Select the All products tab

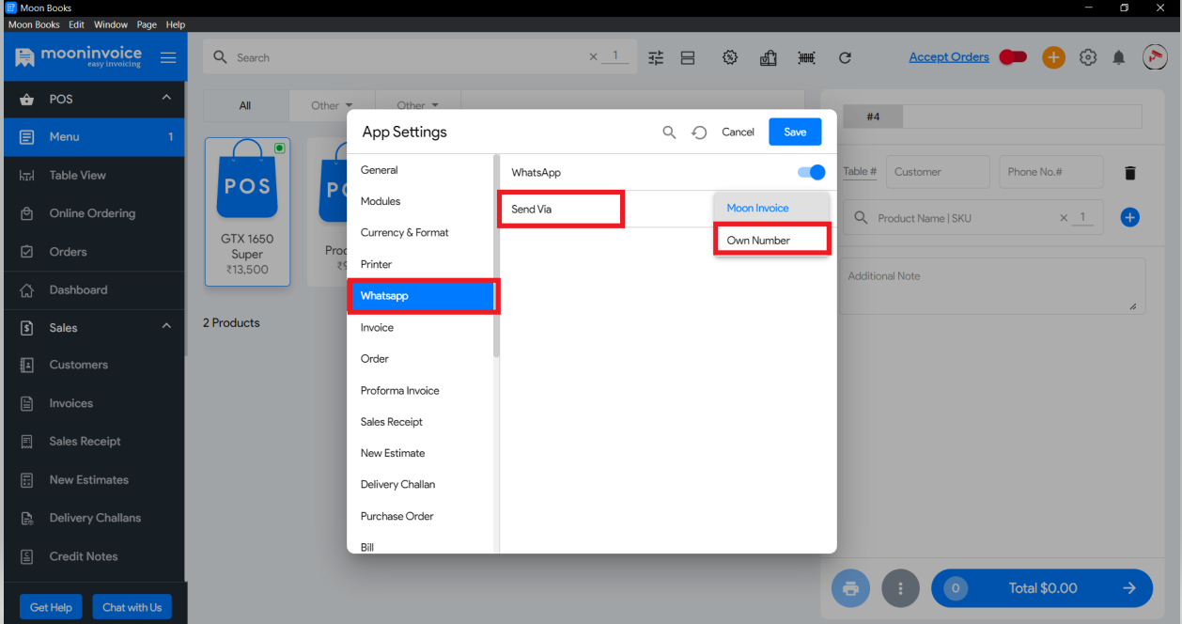point(245,105)
